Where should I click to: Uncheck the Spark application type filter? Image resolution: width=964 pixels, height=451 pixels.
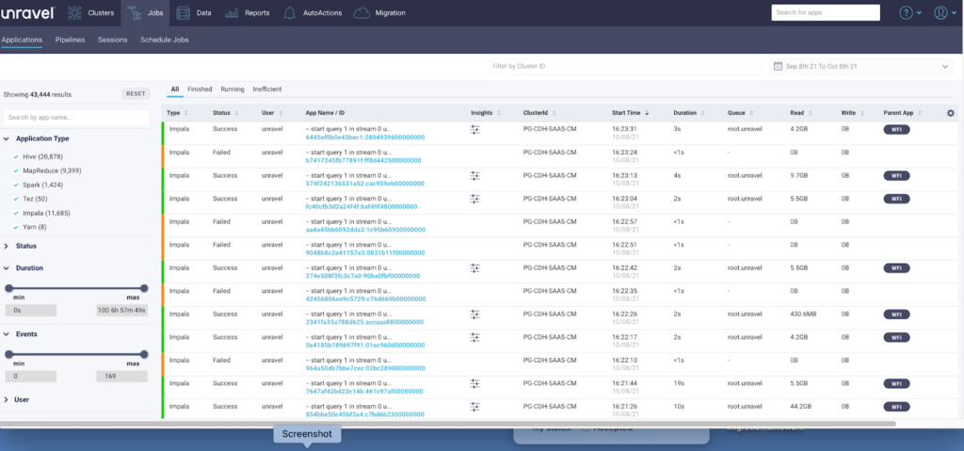pos(16,185)
